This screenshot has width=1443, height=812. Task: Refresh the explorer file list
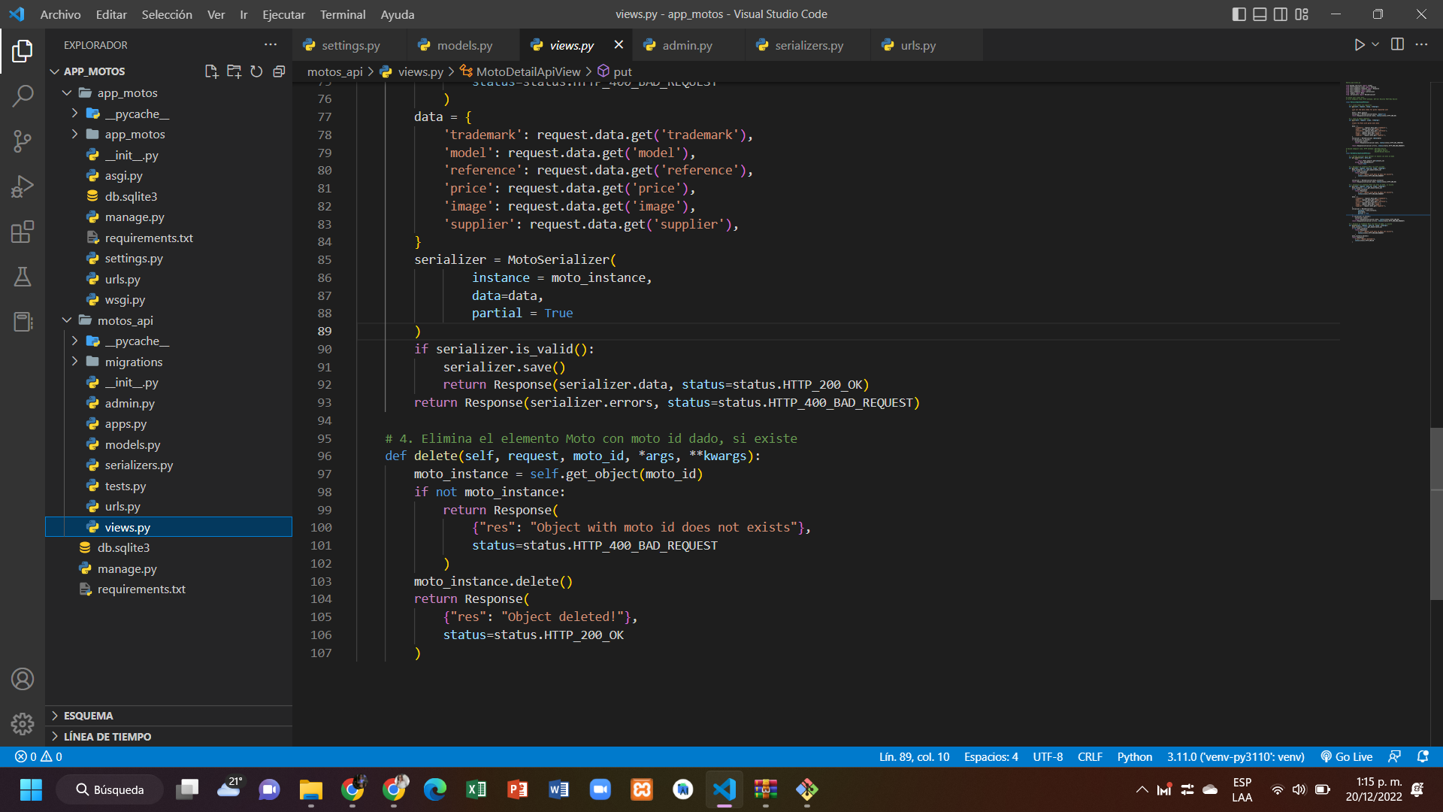[x=256, y=71]
